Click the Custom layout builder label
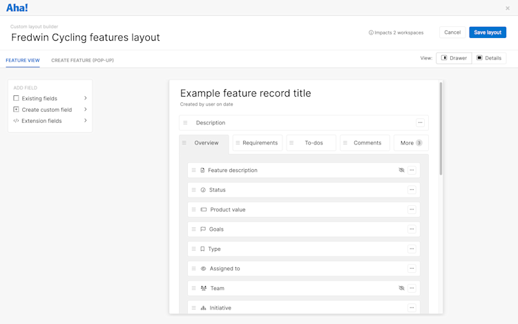The image size is (518, 324). tap(34, 26)
